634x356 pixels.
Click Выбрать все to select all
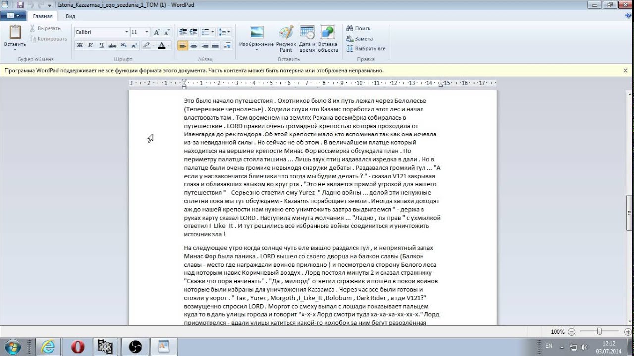[366, 49]
